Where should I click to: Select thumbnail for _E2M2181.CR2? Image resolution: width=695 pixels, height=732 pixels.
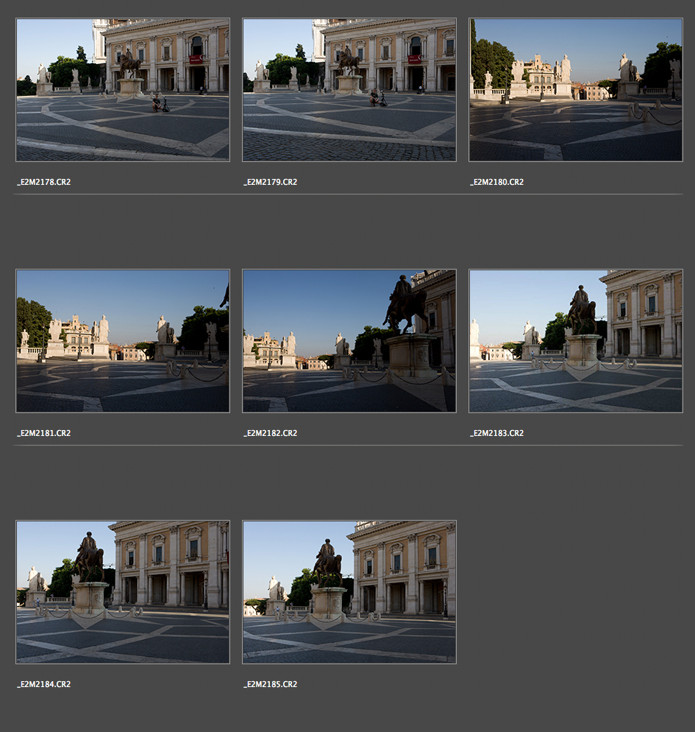point(123,341)
